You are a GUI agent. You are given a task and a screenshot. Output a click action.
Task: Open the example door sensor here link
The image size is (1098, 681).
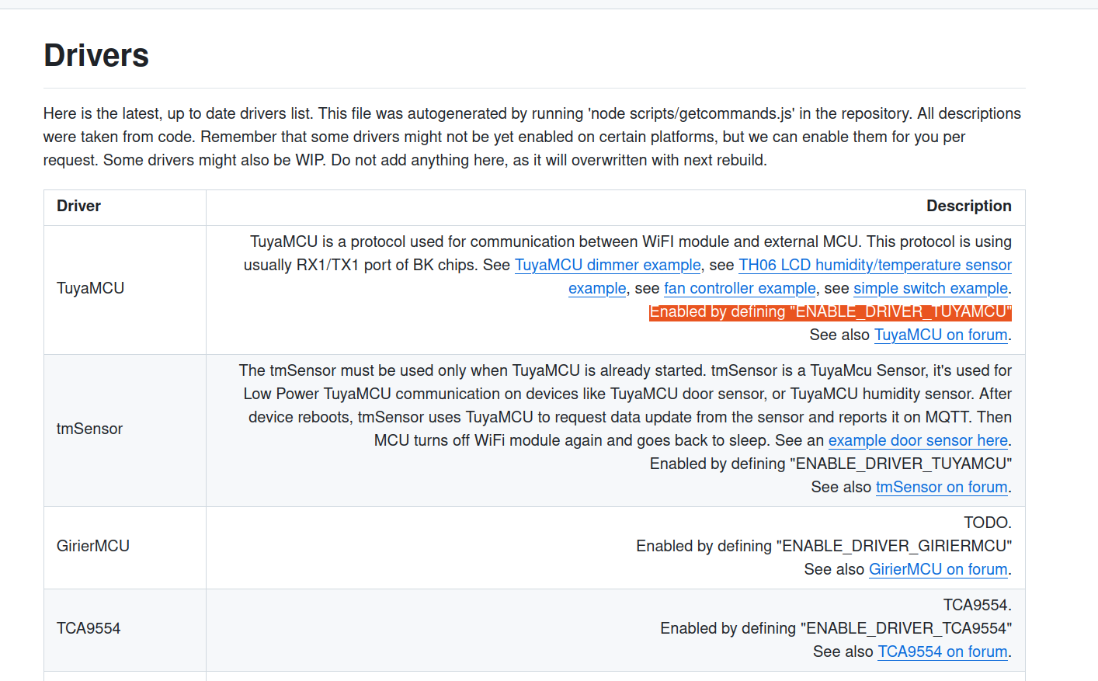pos(917,441)
